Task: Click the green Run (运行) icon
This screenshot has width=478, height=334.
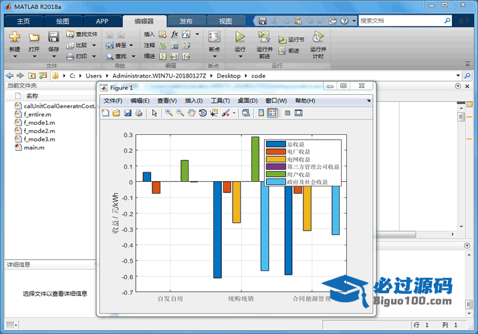Action: point(240,36)
